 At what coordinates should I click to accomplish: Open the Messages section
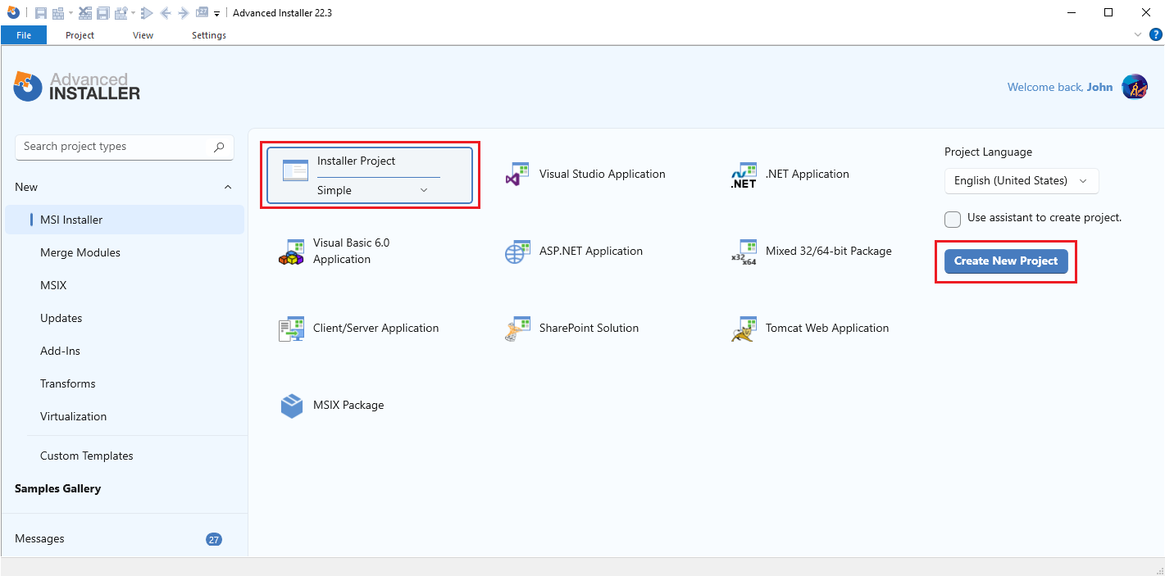point(39,538)
